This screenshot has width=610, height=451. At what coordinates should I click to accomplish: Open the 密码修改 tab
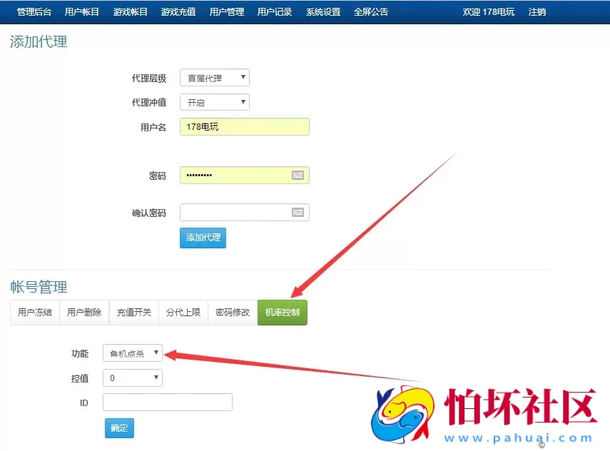[x=232, y=313]
